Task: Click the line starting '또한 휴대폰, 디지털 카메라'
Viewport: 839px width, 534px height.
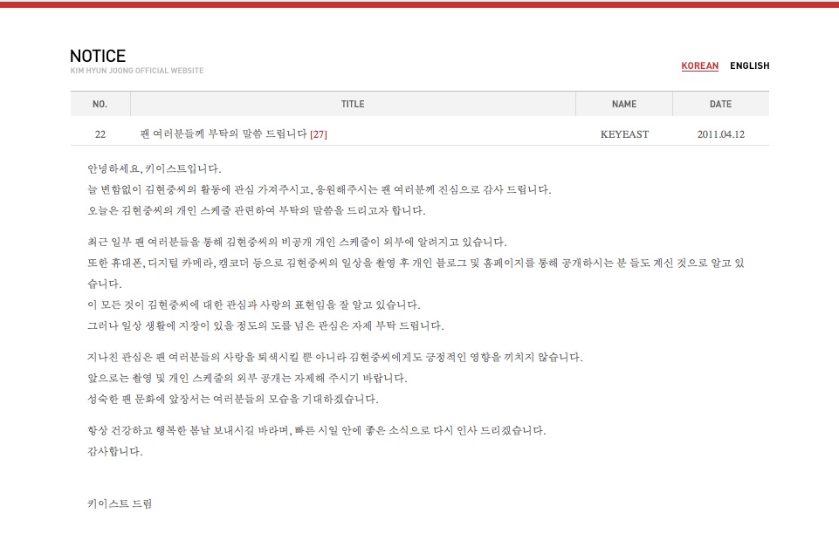Action: tap(416, 273)
